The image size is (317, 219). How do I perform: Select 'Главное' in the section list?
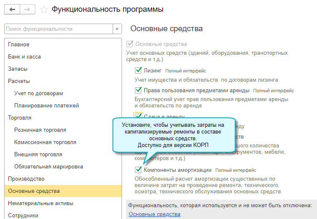[x=63, y=45]
